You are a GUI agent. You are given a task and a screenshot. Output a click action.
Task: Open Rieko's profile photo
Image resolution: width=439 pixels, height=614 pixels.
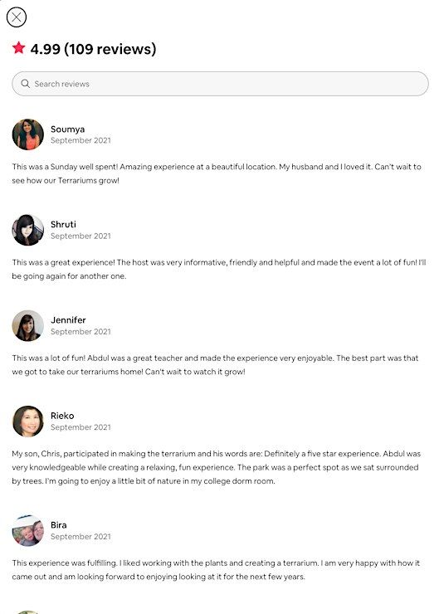tap(28, 421)
